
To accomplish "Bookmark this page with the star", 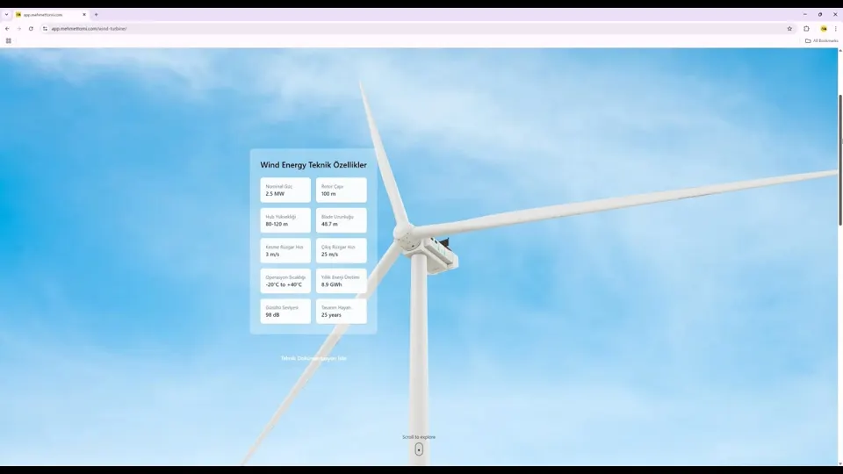I will click(789, 28).
